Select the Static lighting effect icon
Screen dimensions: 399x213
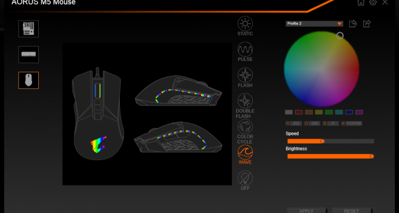pyautogui.click(x=245, y=23)
